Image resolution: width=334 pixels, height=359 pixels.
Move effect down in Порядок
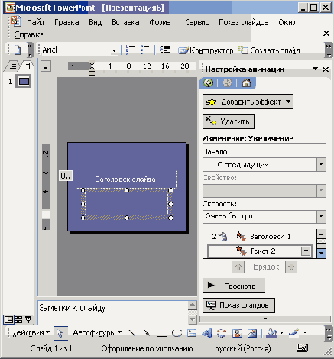(x=291, y=267)
